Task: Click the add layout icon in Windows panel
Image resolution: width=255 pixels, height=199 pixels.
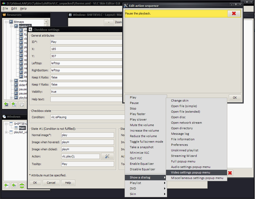Action: 14,186
